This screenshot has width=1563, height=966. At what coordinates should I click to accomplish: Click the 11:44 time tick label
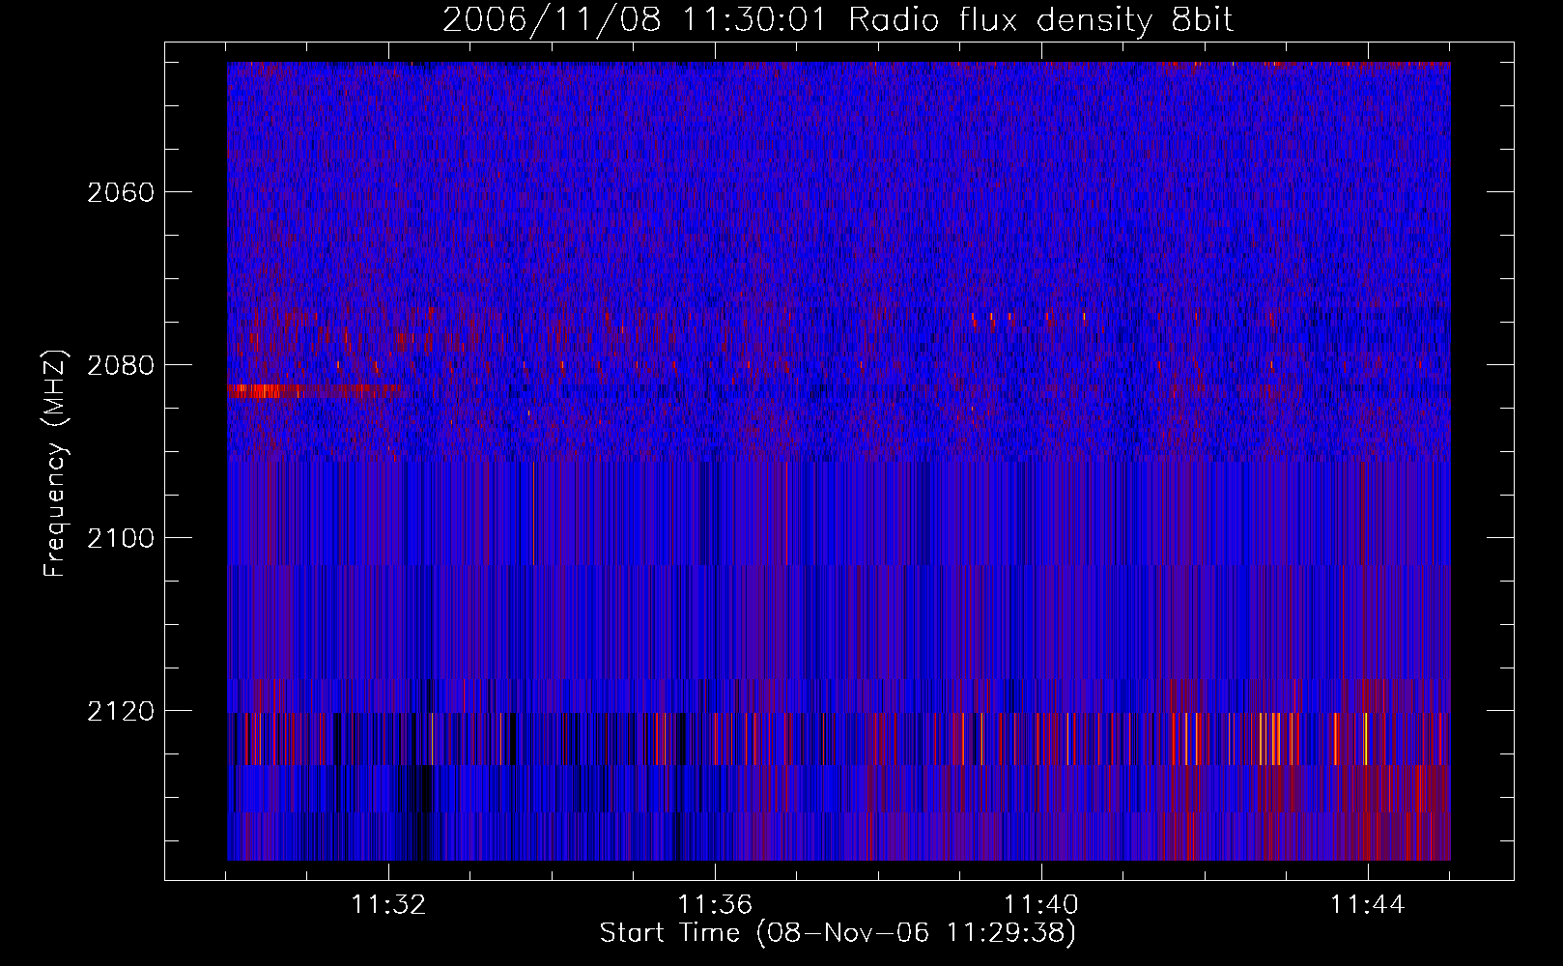coord(1368,905)
